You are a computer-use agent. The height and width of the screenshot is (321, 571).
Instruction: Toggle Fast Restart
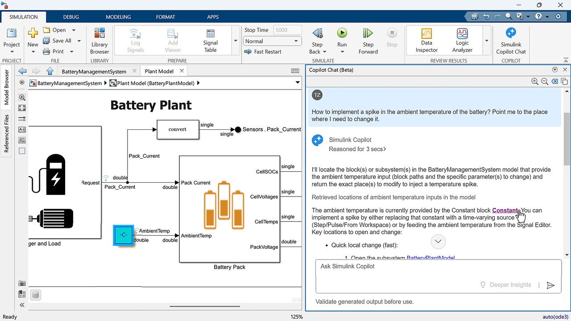pyautogui.click(x=263, y=52)
